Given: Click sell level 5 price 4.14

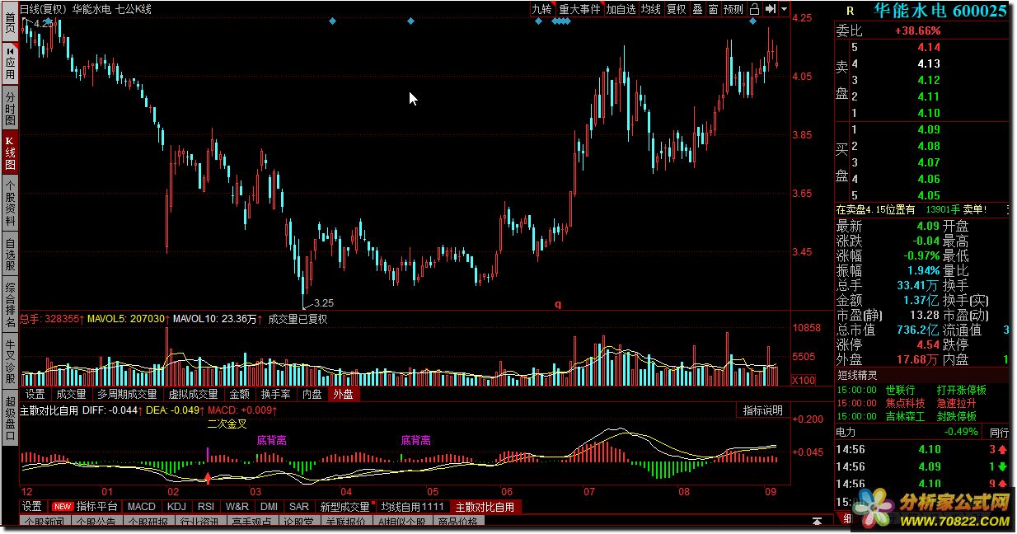Looking at the screenshot, I should point(928,47).
